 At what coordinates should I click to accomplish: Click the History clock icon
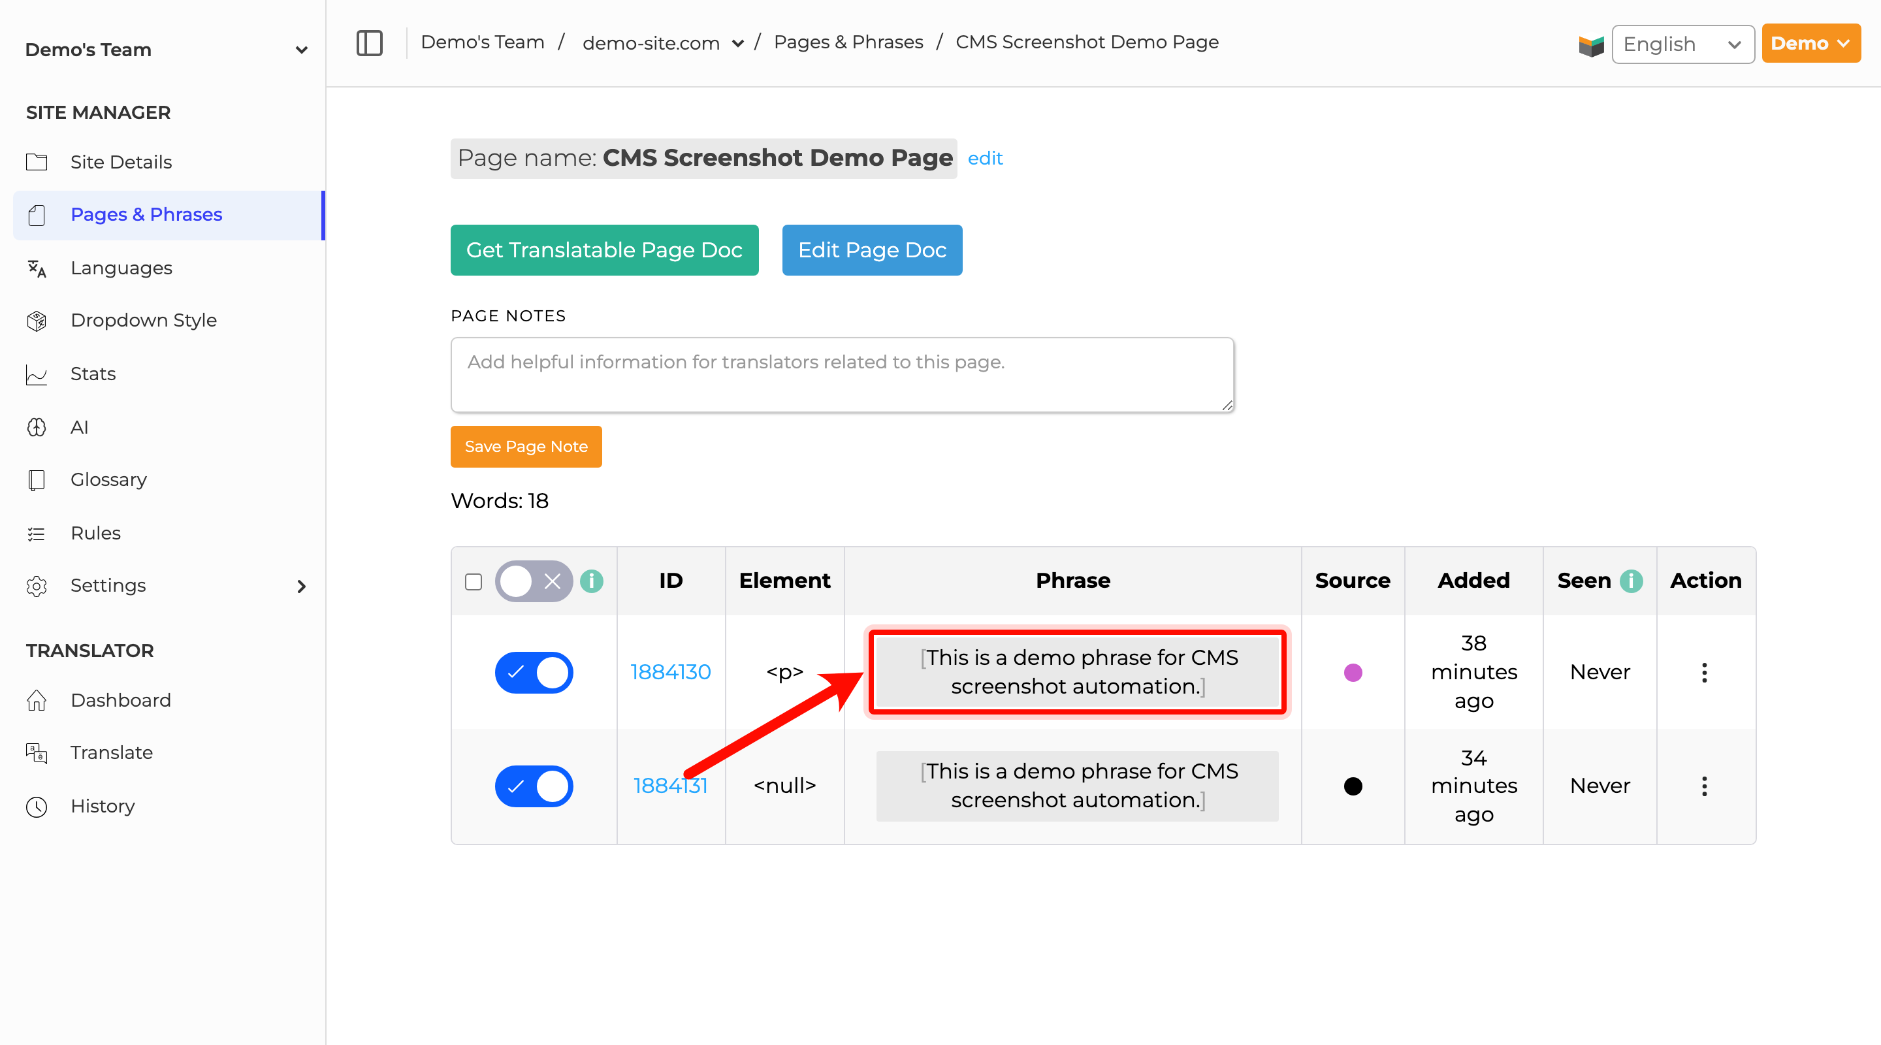click(x=37, y=807)
